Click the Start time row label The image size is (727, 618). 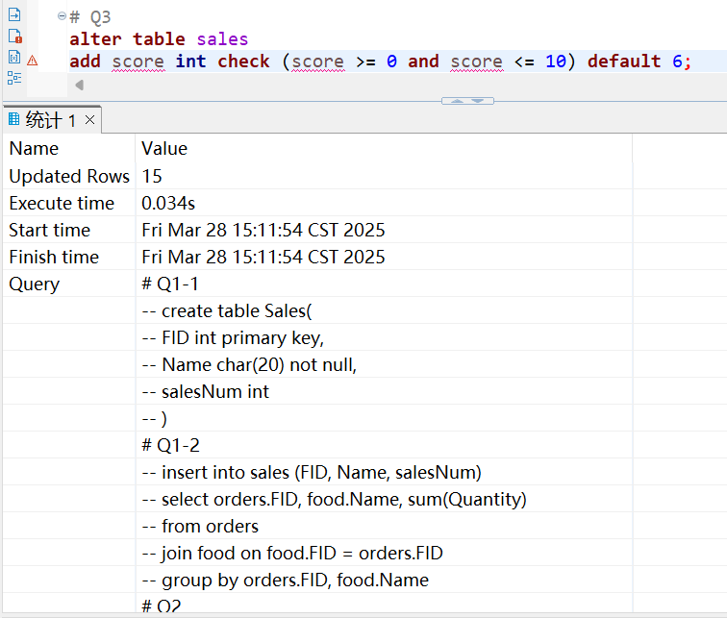(49, 230)
